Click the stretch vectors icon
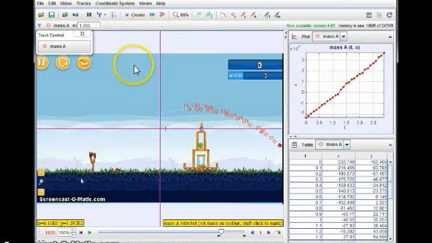This screenshot has width=432, height=243. pyautogui.click(x=267, y=15)
